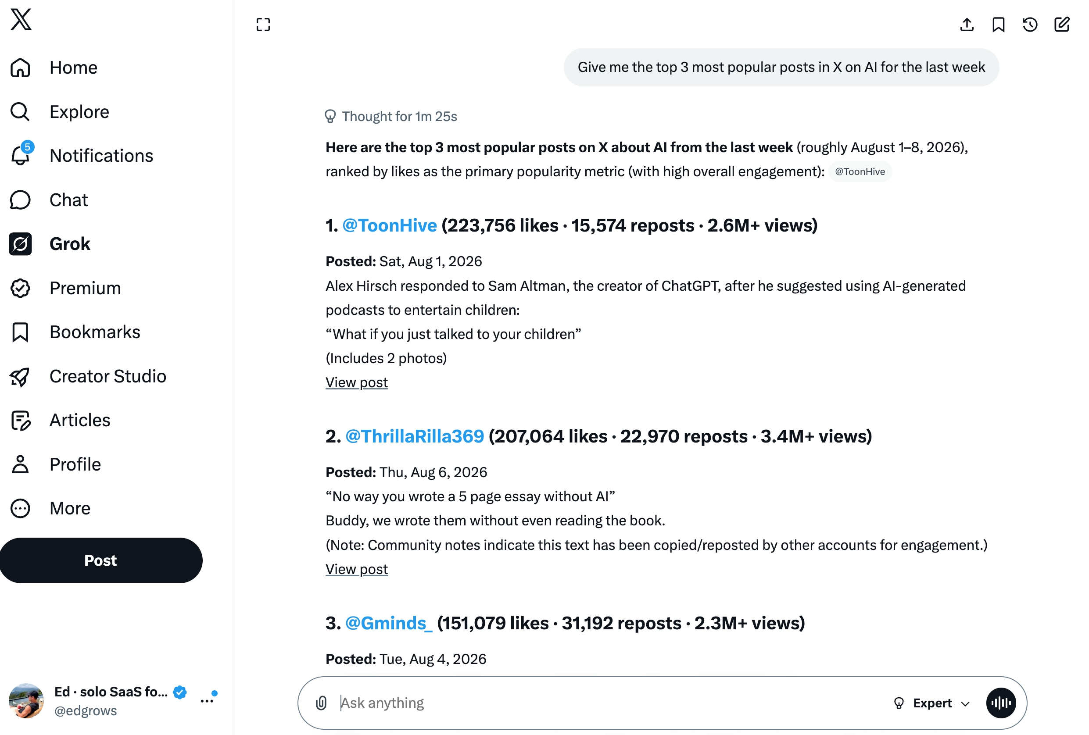
Task: Bookmark this Grok conversation
Action: click(998, 25)
